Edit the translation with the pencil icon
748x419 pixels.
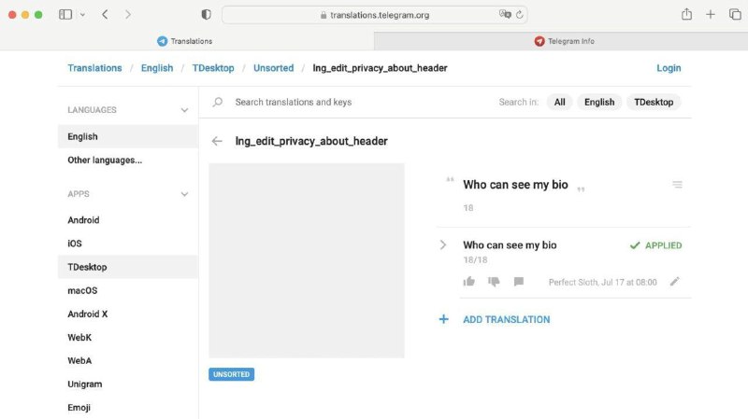(674, 282)
